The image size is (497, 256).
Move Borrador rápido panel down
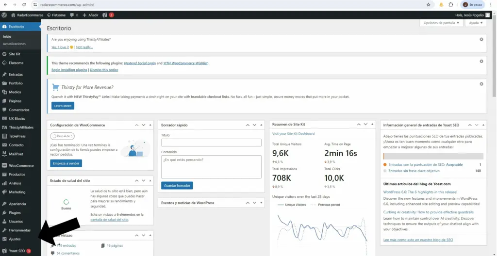click(x=254, y=125)
